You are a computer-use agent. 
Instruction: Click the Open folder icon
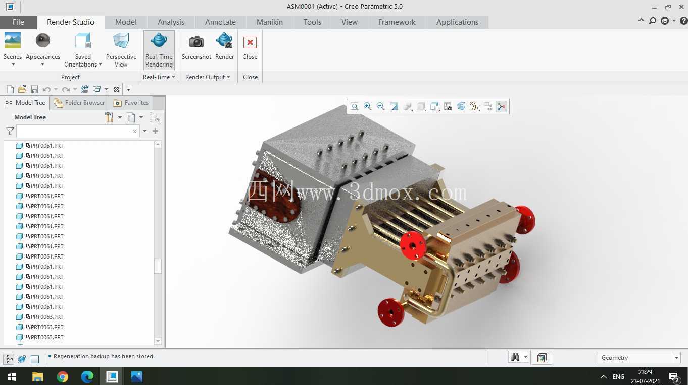click(22, 89)
